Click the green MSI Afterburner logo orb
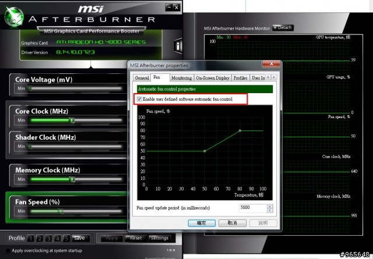The image size is (373, 259). [x=14, y=17]
